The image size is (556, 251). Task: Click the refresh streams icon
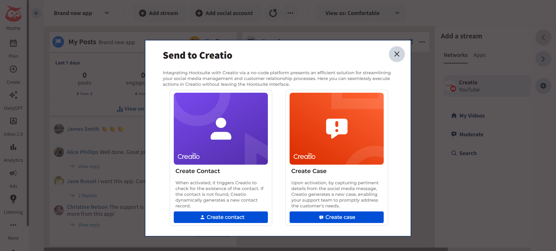[x=273, y=13]
